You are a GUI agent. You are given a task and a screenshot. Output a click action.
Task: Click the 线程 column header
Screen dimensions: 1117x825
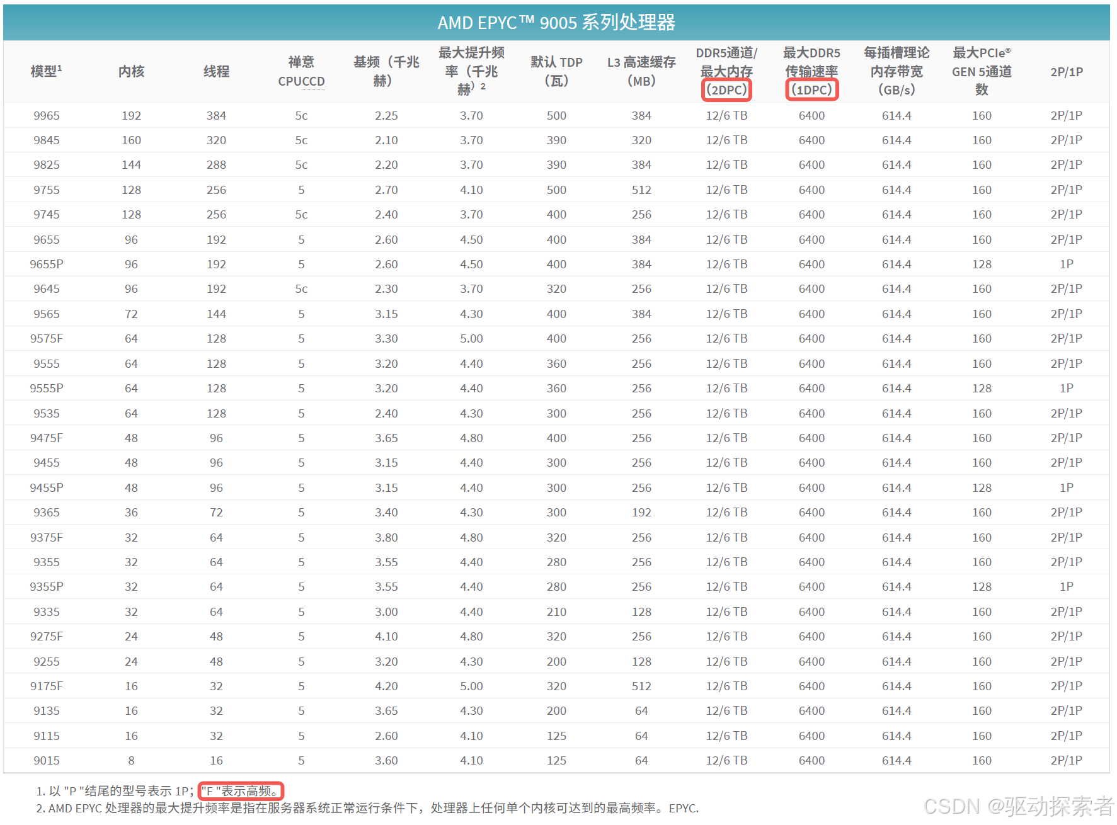(216, 71)
